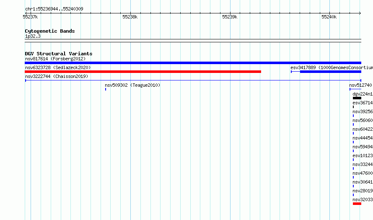Open the nsv59494 variant label
The height and width of the screenshot is (220, 373).
pos(363,147)
